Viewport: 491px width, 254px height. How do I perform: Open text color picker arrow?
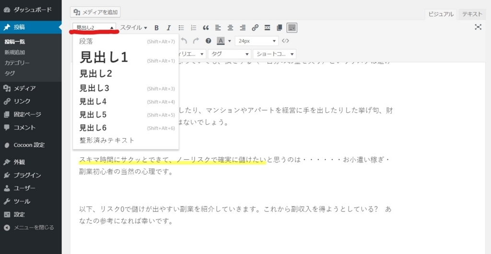click(x=230, y=41)
